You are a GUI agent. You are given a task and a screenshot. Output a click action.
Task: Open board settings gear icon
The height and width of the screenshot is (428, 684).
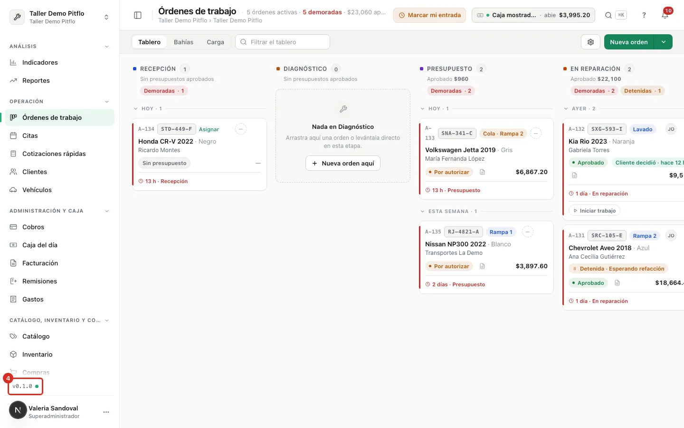pyautogui.click(x=590, y=42)
